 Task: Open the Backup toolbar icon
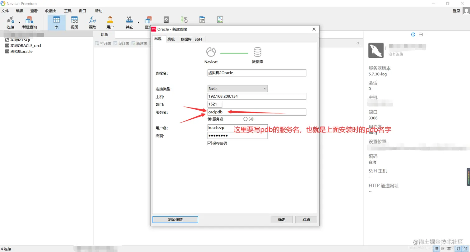(x=166, y=20)
